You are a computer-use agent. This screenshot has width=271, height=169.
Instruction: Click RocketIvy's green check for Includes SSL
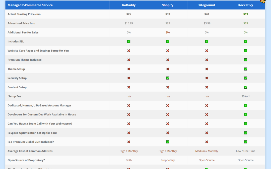coord(246,41)
